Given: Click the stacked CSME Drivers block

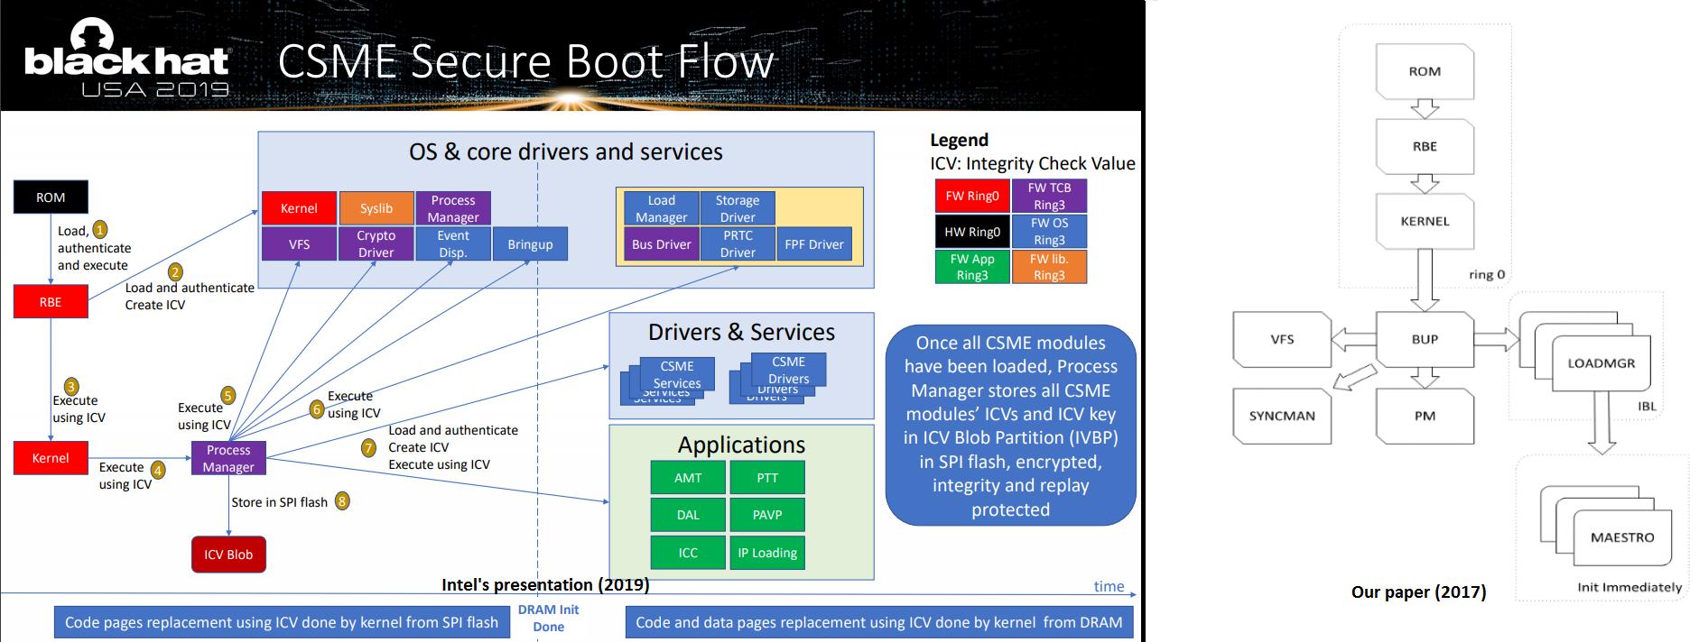Looking at the screenshot, I should (778, 377).
